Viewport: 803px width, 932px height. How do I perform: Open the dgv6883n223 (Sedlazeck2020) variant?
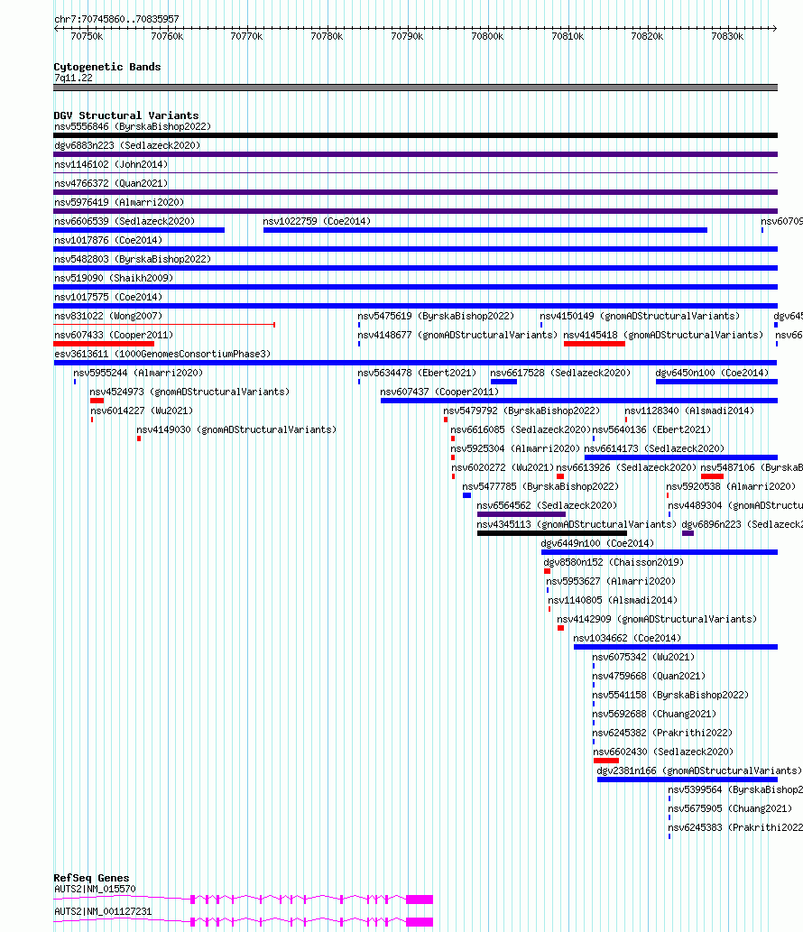pyautogui.click(x=127, y=145)
